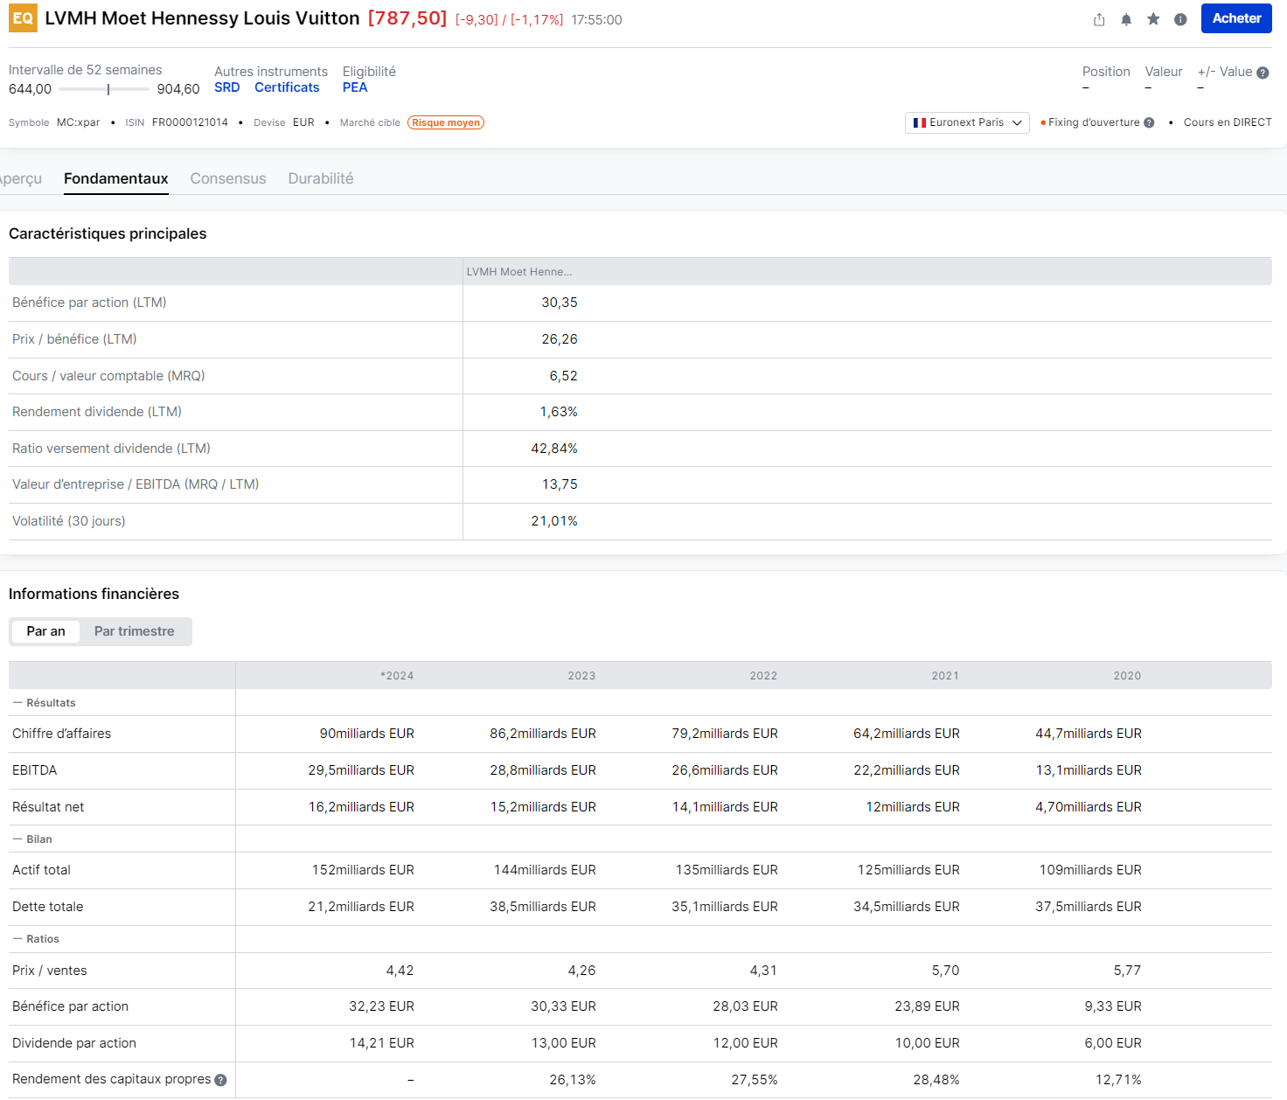The image size is (1287, 1100).
Task: Click the 28,8milliards EUR EBITDA cell
Action: pos(543,770)
